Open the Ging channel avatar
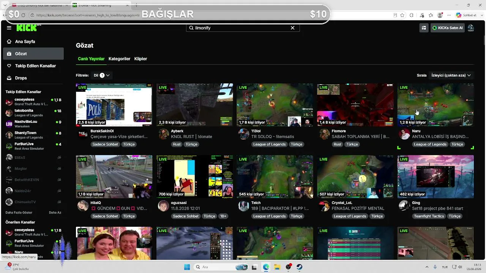Image resolution: width=486 pixels, height=273 pixels. click(404, 206)
